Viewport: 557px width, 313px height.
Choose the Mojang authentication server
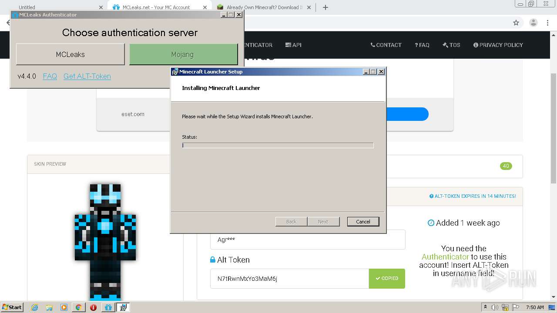pyautogui.click(x=184, y=54)
